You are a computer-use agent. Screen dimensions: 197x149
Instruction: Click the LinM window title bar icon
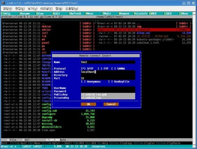point(3,3)
